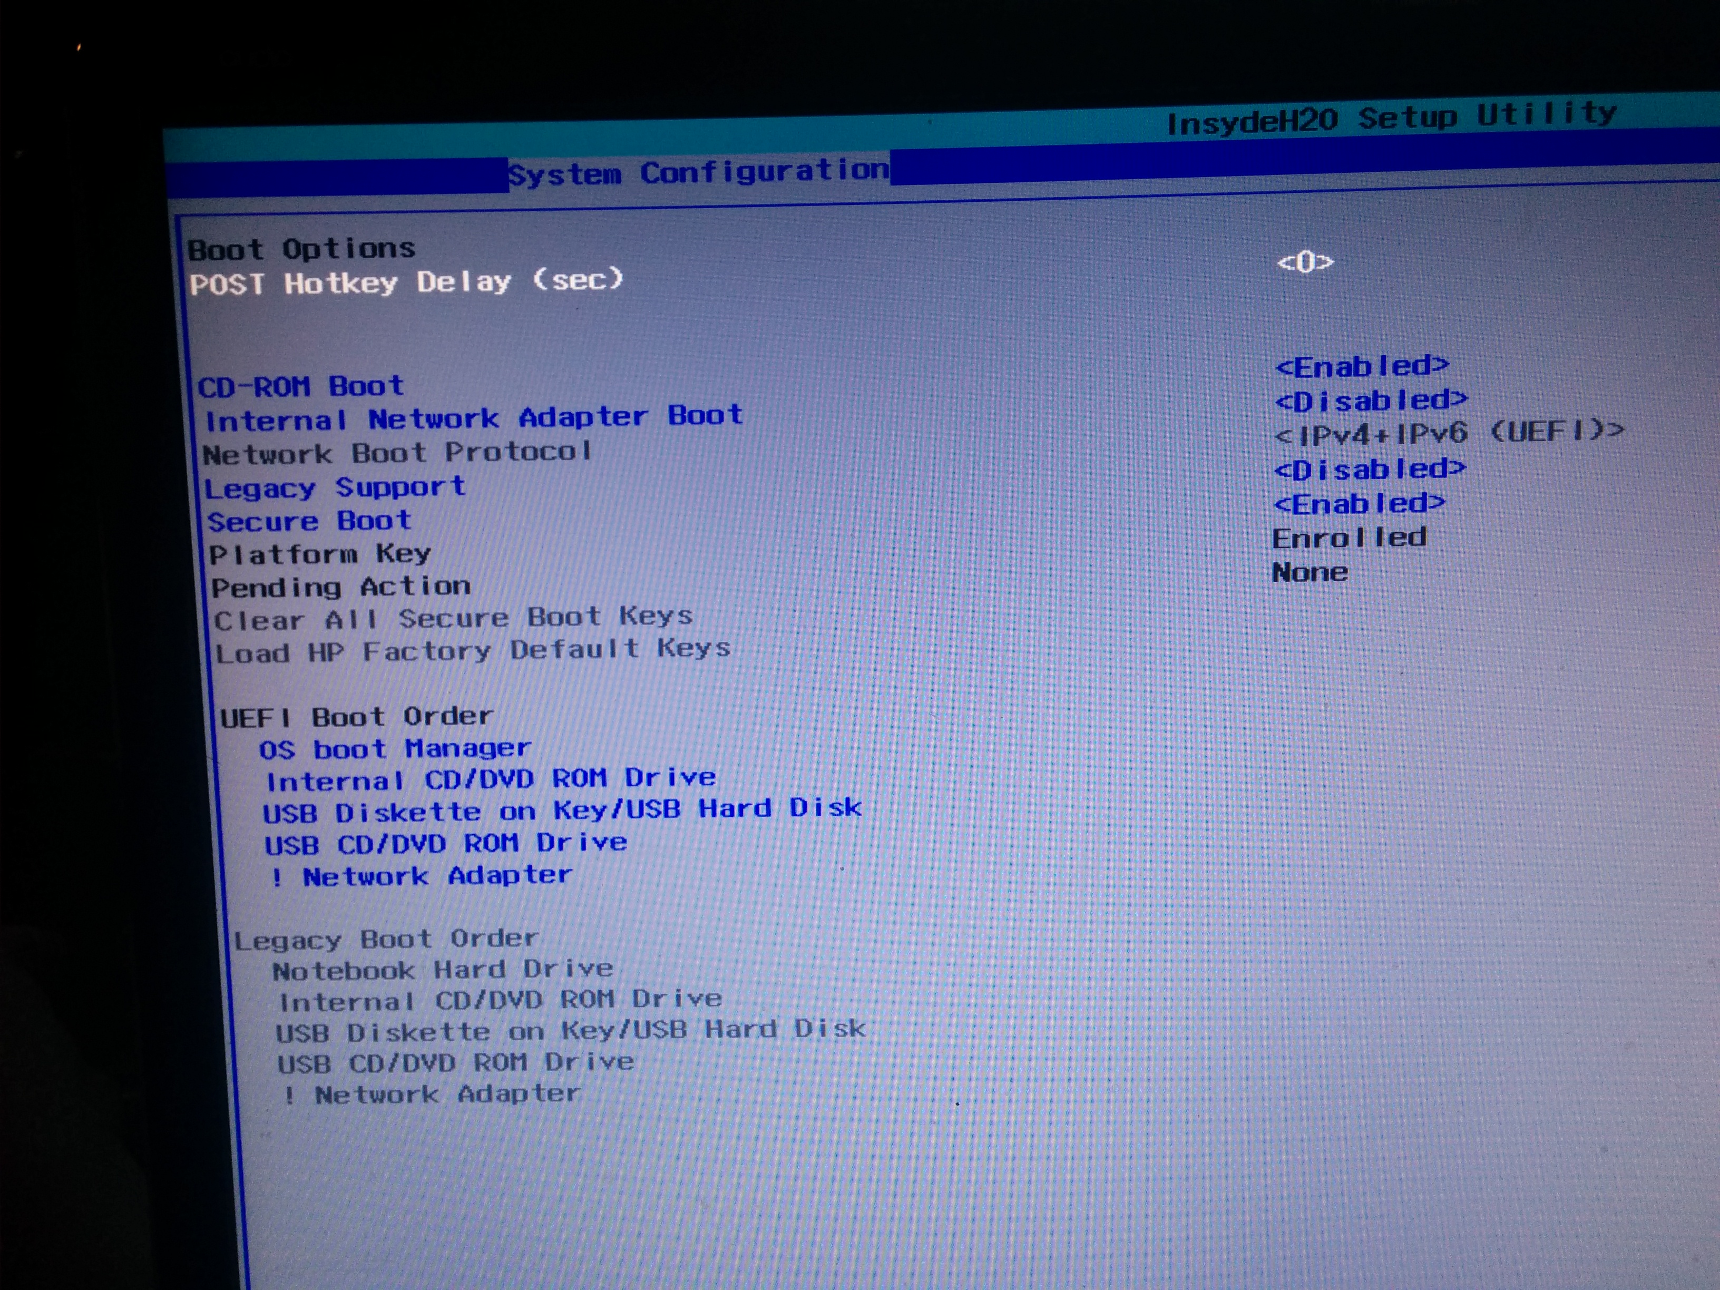This screenshot has width=1720, height=1290.
Task: Select the CD-ROM Boot setting
Action: click(301, 386)
